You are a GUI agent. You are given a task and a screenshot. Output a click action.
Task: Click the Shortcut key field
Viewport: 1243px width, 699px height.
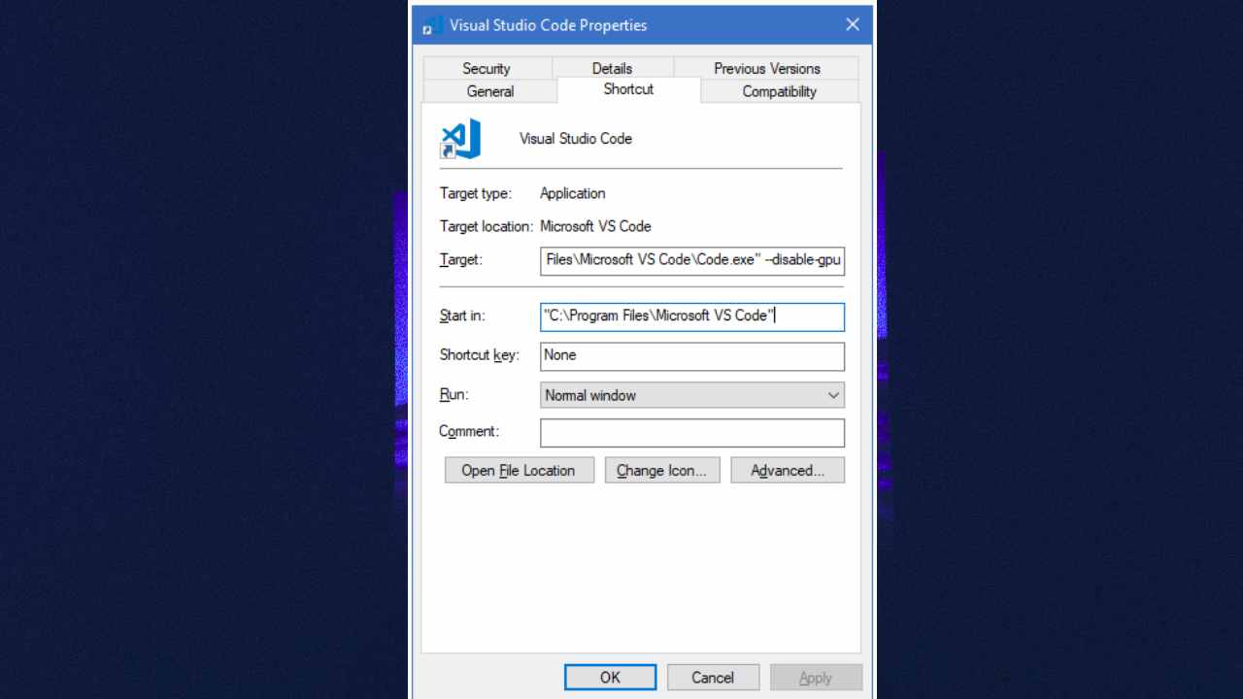(x=691, y=356)
